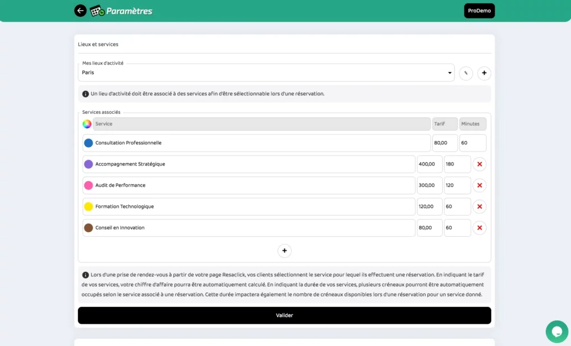Add a new activity location
The image size is (571, 346).
click(484, 73)
